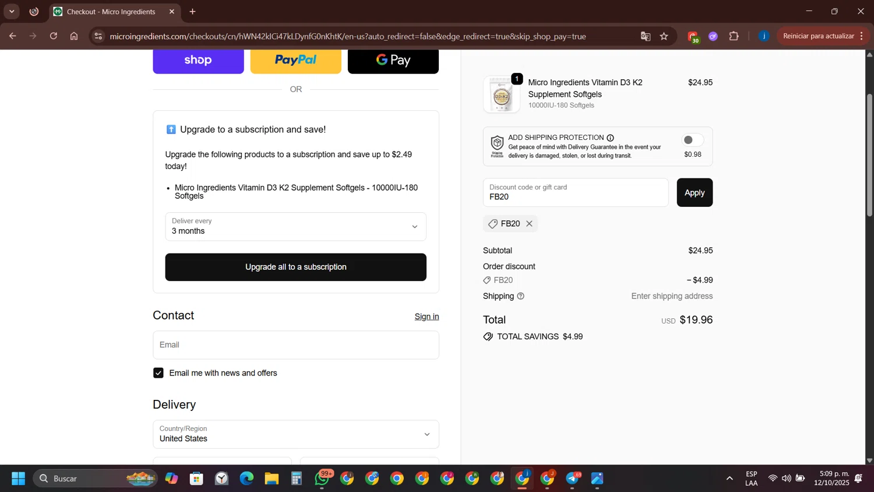Open Windows Start menu
874x492 pixels.
click(x=18, y=479)
